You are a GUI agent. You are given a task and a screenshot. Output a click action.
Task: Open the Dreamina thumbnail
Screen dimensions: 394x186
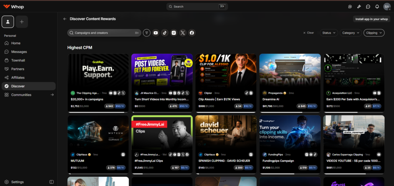point(290,71)
